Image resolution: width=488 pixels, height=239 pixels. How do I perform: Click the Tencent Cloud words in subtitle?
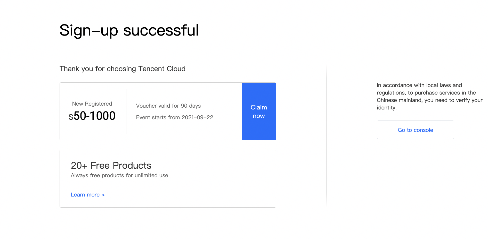point(162,69)
